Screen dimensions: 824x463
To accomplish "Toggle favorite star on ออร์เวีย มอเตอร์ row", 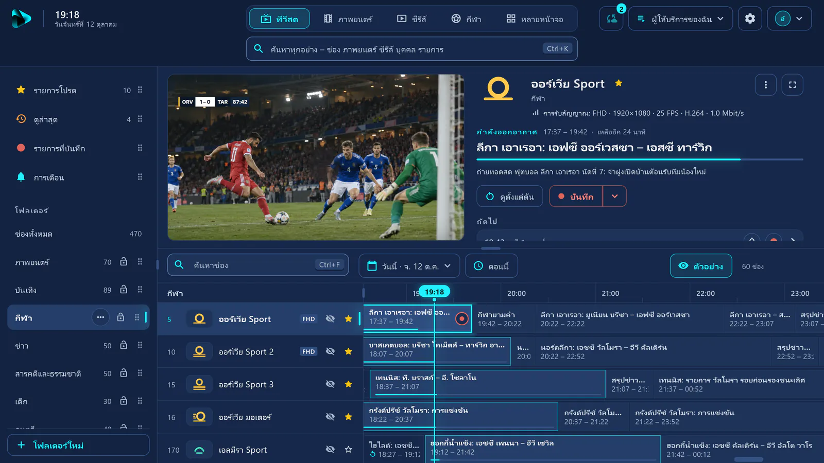I will tap(349, 417).
